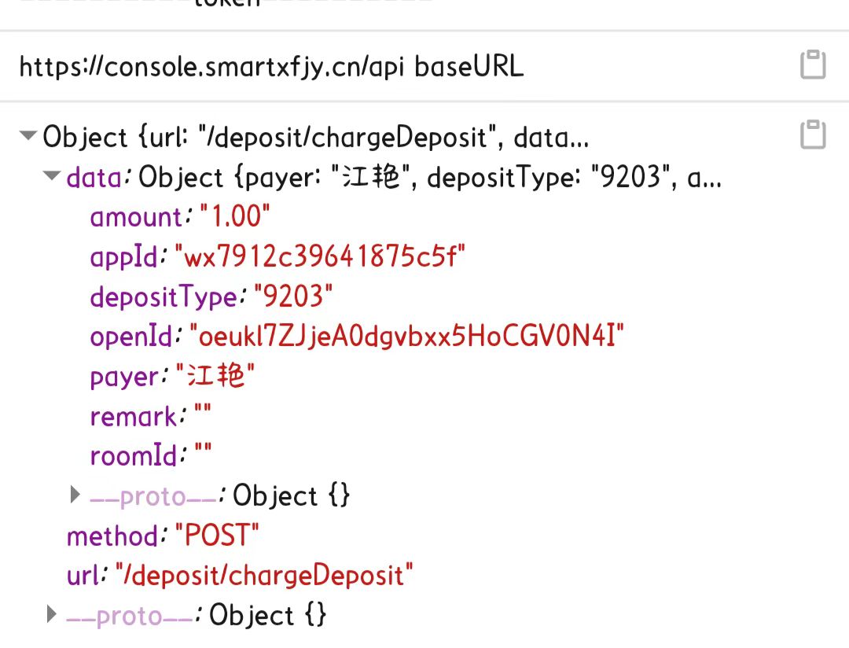Expand the __proto__ inside data object
This screenshot has width=849, height=648.
[x=75, y=495]
